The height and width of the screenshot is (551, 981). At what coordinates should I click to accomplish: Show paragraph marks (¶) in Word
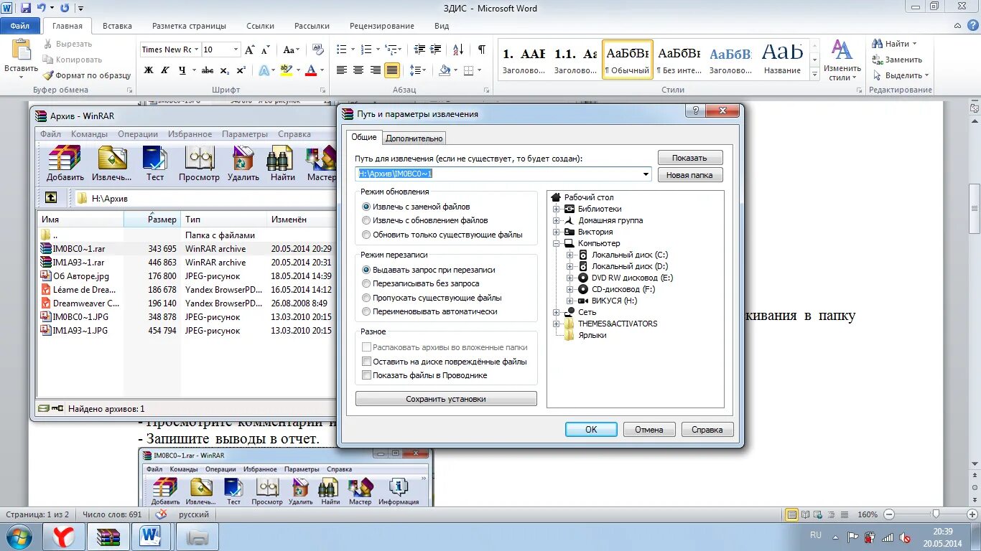[x=481, y=50]
